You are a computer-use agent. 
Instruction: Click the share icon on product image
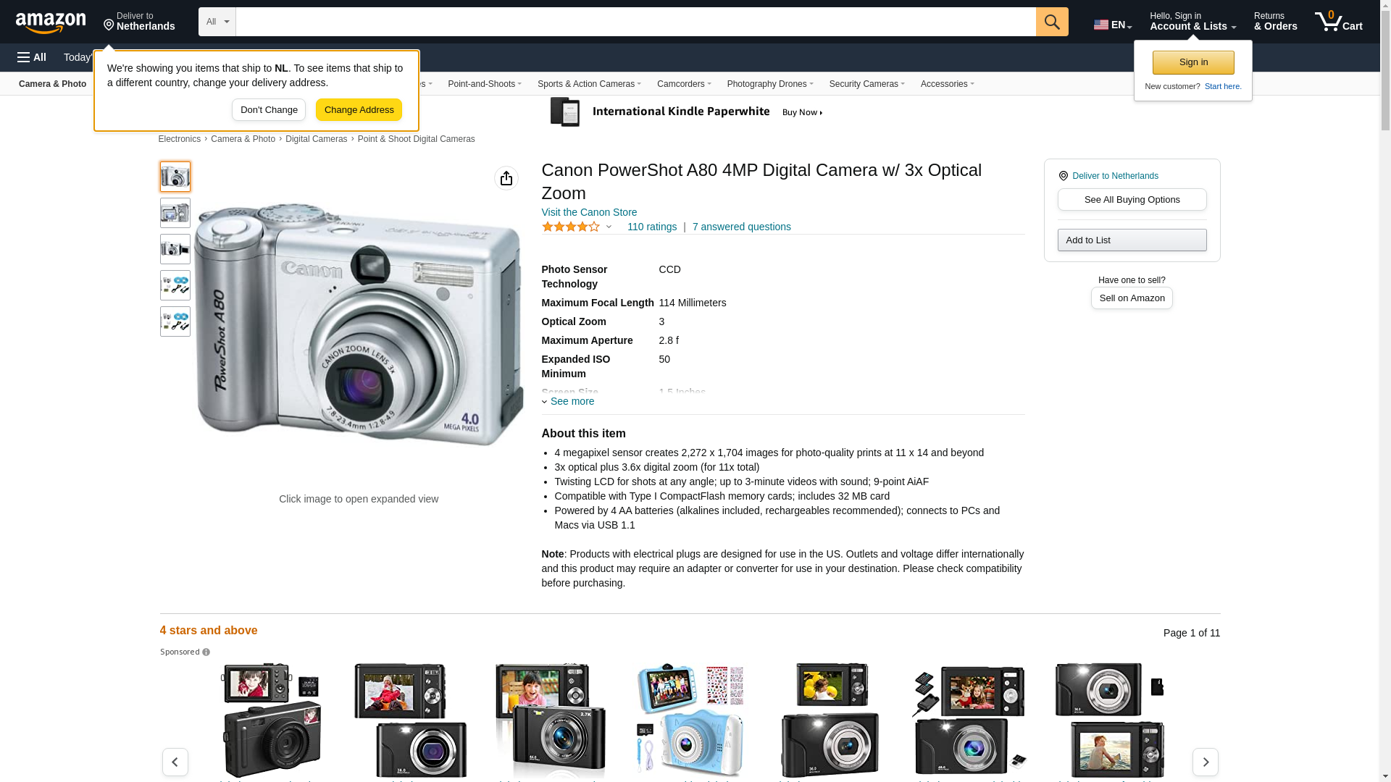pyautogui.click(x=506, y=178)
